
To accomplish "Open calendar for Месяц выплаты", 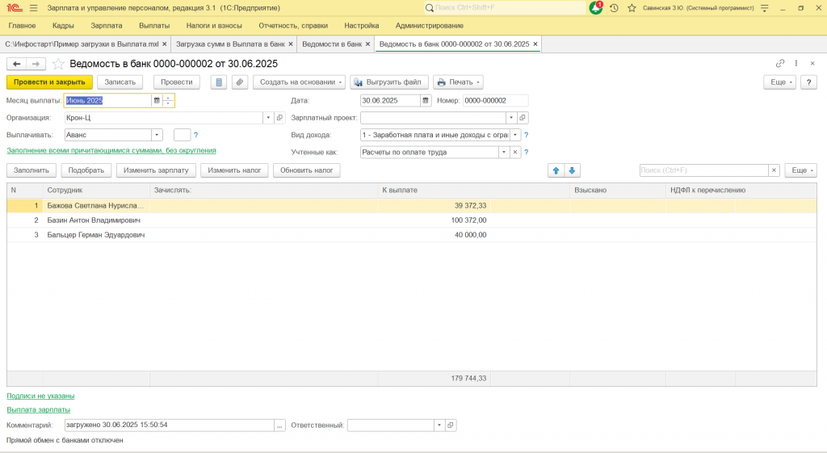I will point(157,100).
